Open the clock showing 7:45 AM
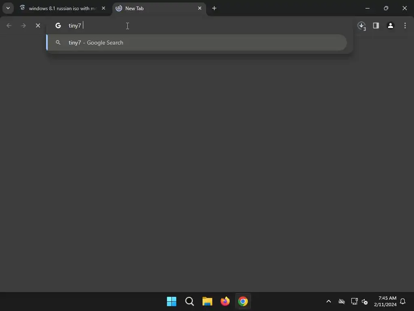The height and width of the screenshot is (311, 414). tap(385, 301)
